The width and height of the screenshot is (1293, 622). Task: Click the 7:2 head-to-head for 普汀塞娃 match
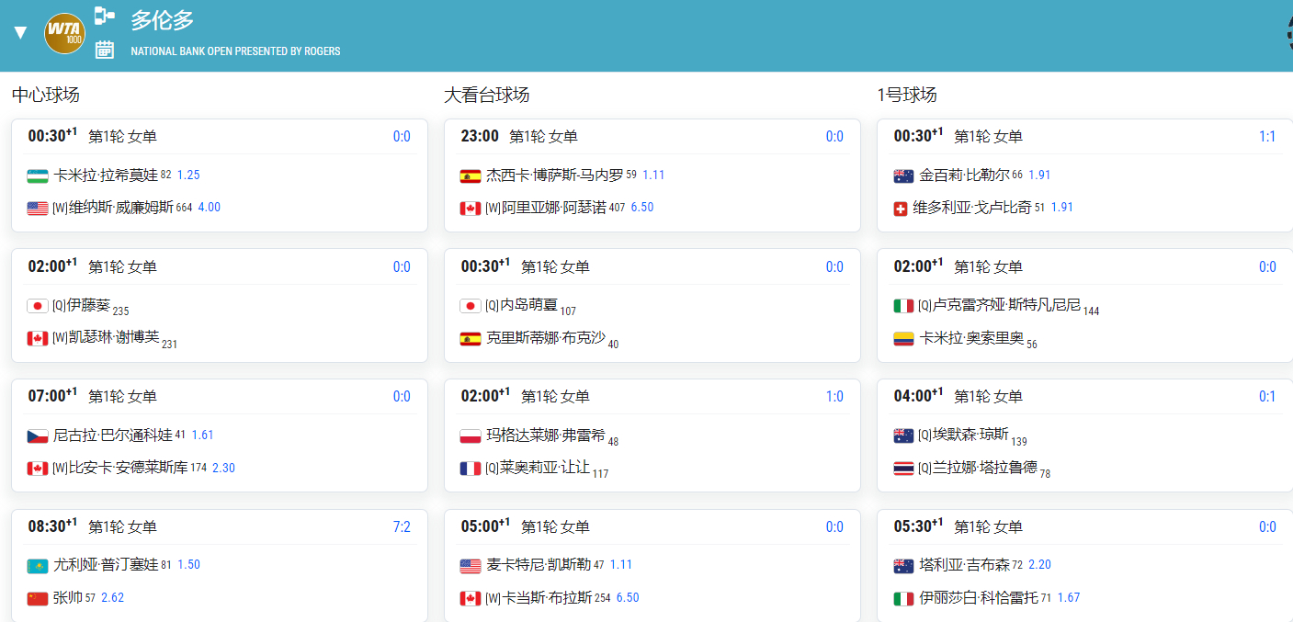[402, 527]
